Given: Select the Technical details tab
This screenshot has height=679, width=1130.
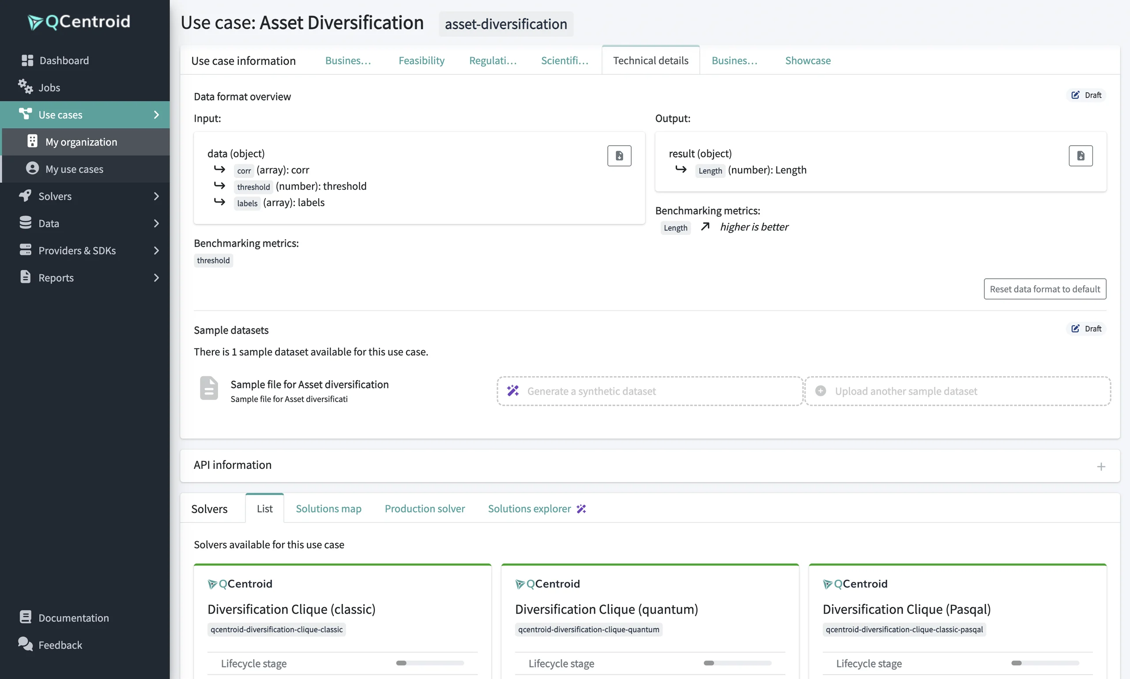Looking at the screenshot, I should [x=650, y=60].
